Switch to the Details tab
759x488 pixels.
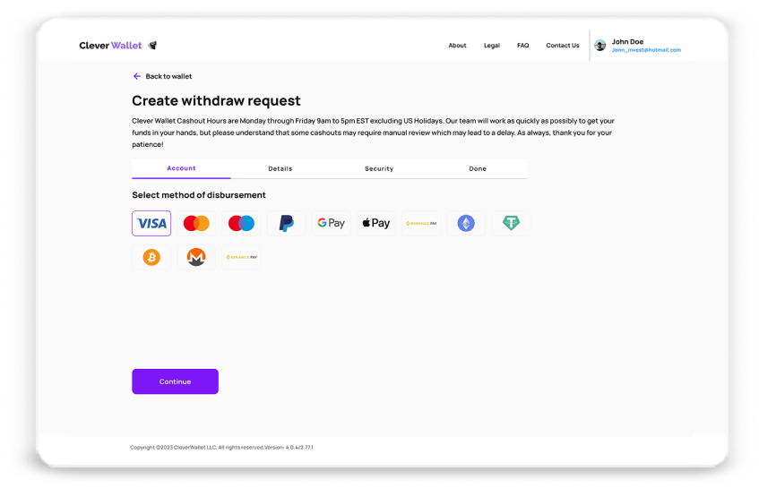pos(280,168)
